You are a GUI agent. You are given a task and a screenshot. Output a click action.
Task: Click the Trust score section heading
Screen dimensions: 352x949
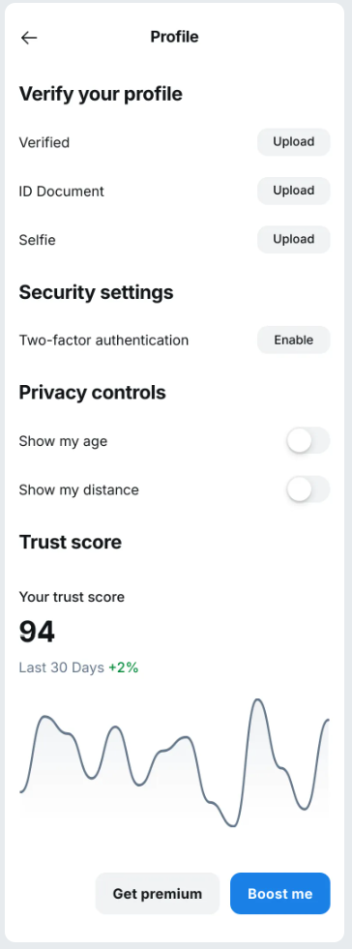(71, 542)
